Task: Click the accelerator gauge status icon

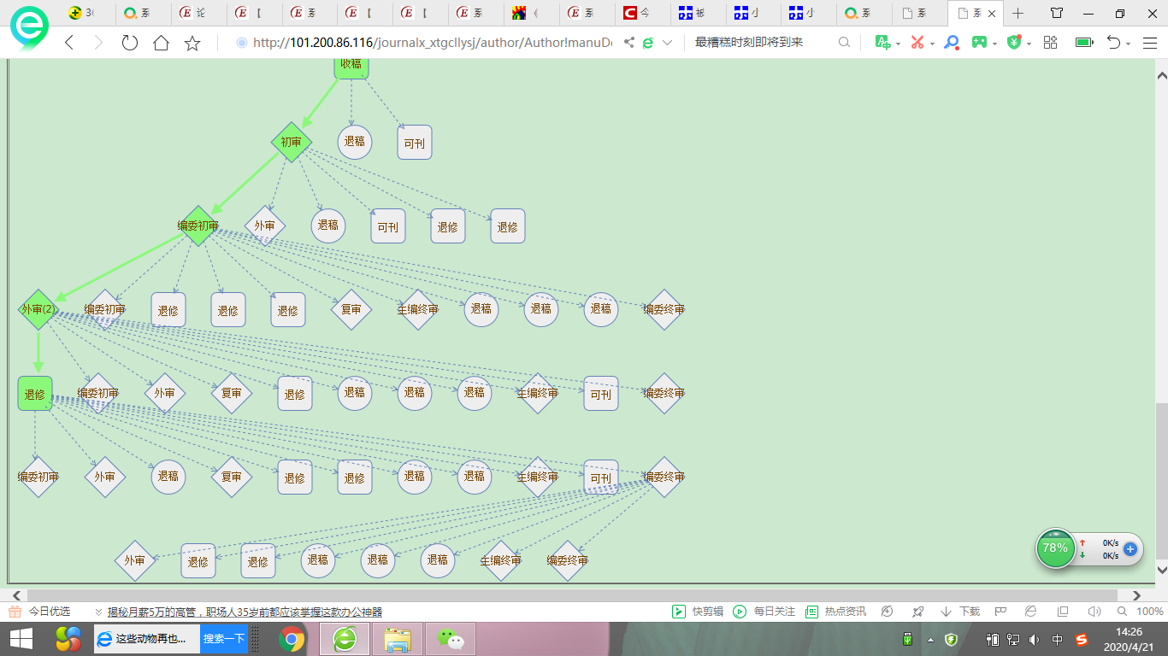Action: (x=888, y=612)
